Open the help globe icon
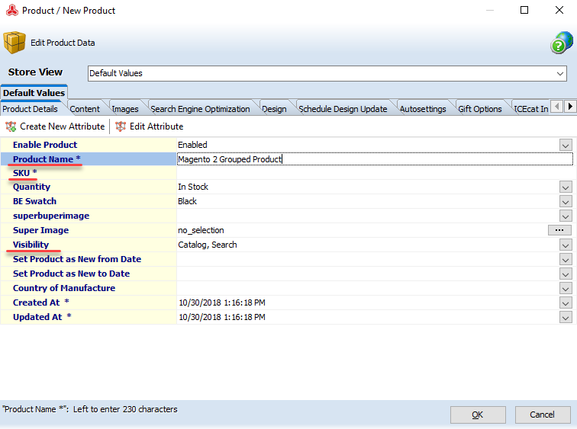The width and height of the screenshot is (577, 429). 562,43
